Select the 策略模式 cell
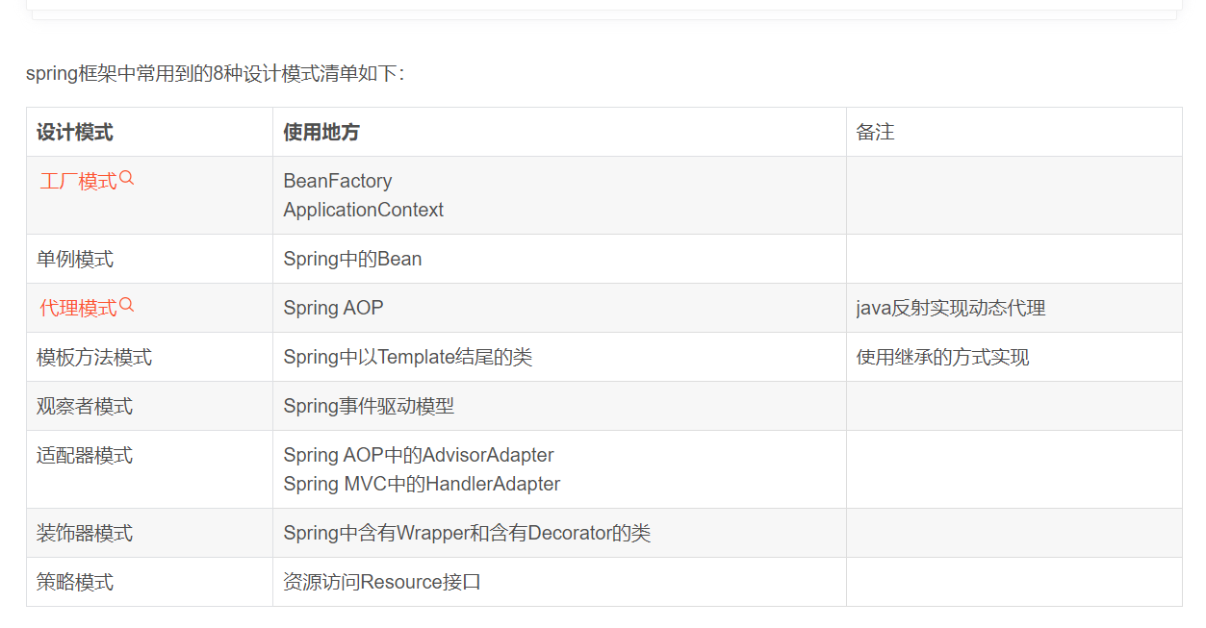Image resolution: width=1206 pixels, height=628 pixels. [x=75, y=583]
